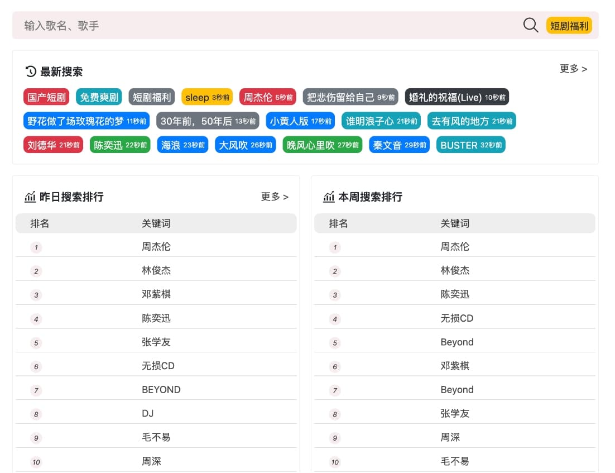Focus the song and artist search field
This screenshot has height=473, width=615.
(268, 26)
